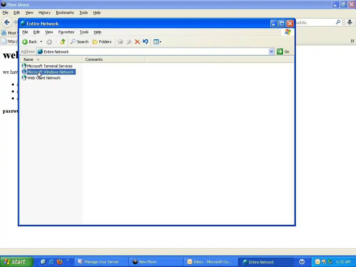Sort by the Comments column header
The image size is (356, 267).
[x=113, y=59]
